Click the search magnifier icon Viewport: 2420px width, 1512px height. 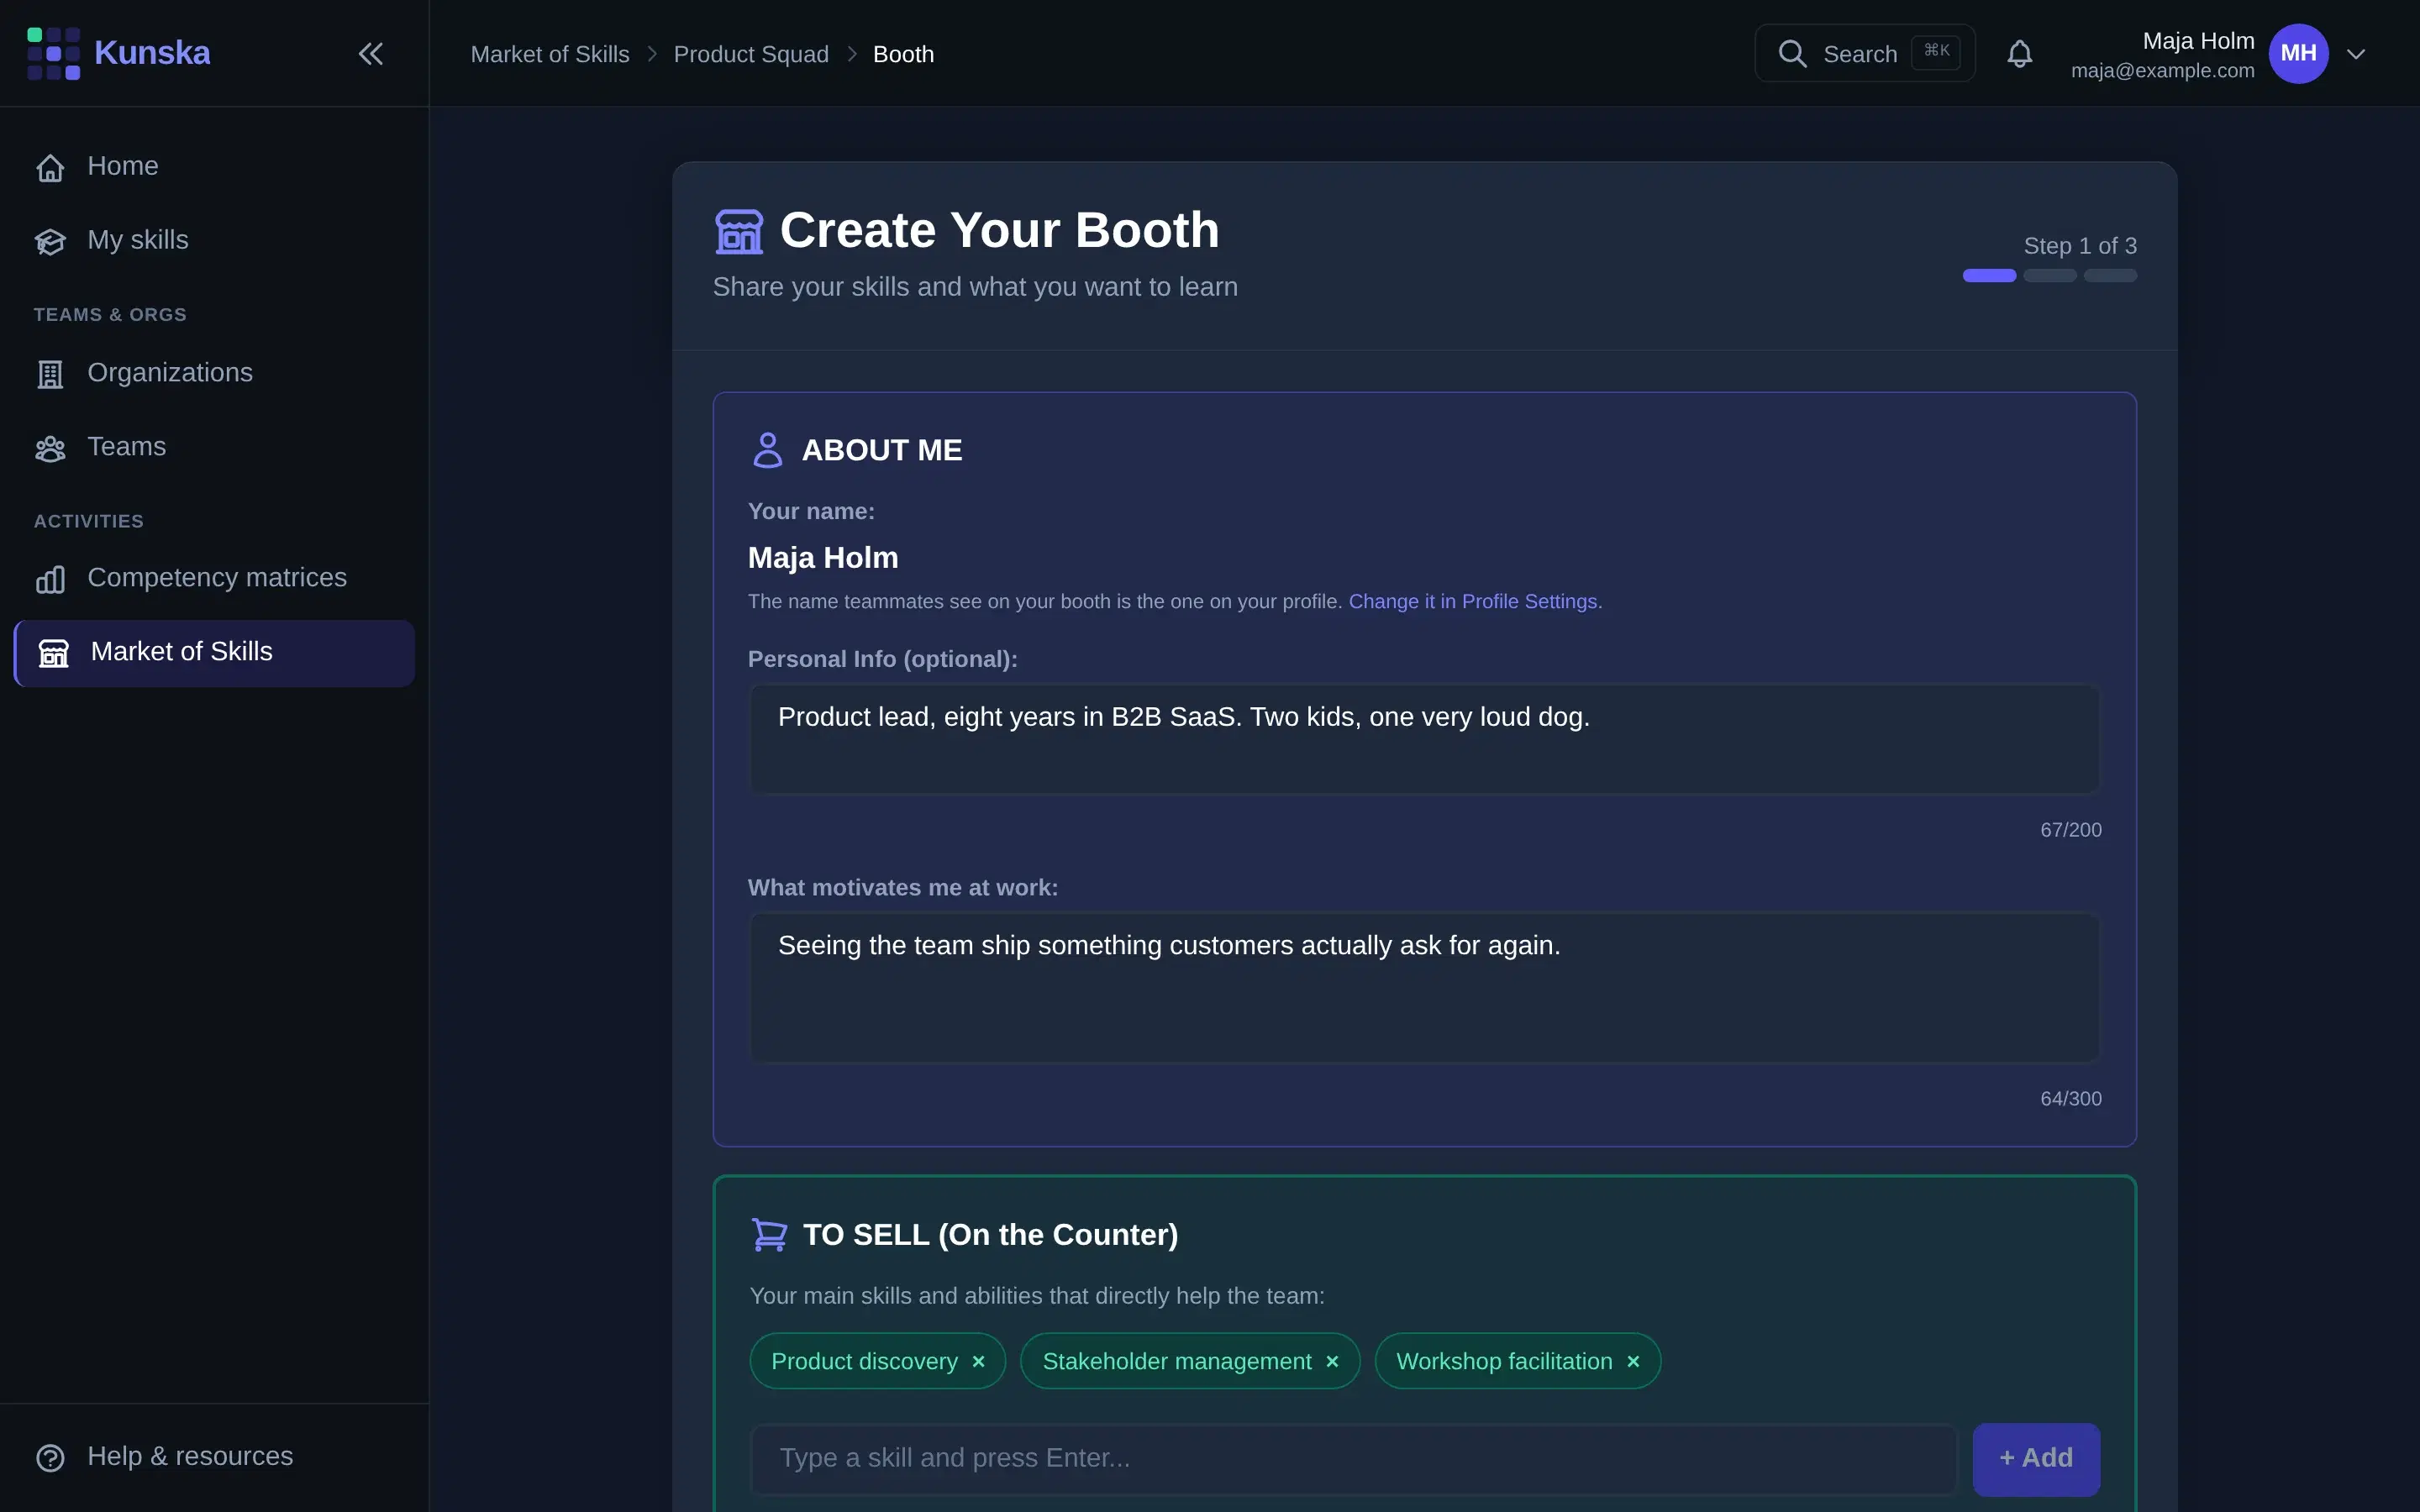coord(1792,53)
